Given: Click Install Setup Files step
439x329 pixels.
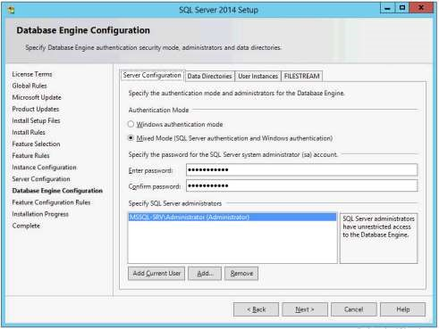Looking at the screenshot, I should click(36, 120).
